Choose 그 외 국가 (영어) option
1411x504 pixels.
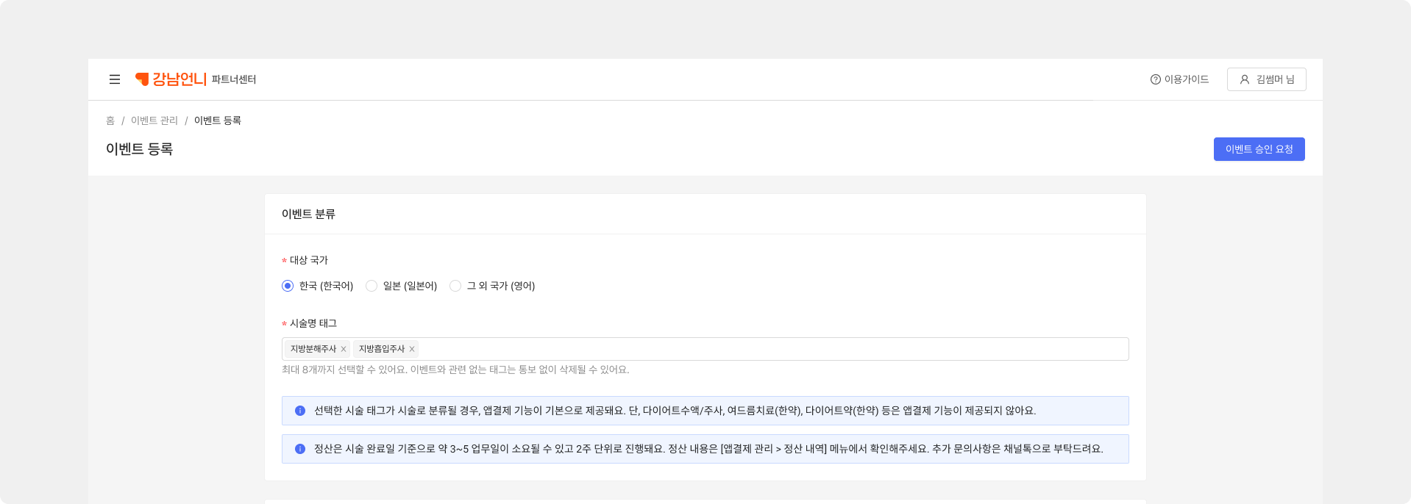click(x=455, y=286)
